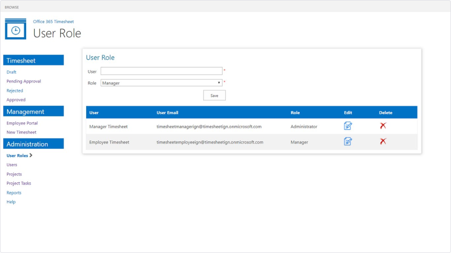This screenshot has width=451, height=253.
Task: Select User Roles in Administration menu
Action: click(x=17, y=156)
